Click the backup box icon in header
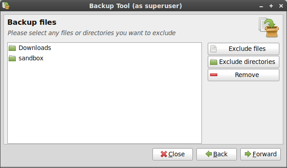 coord(269,27)
